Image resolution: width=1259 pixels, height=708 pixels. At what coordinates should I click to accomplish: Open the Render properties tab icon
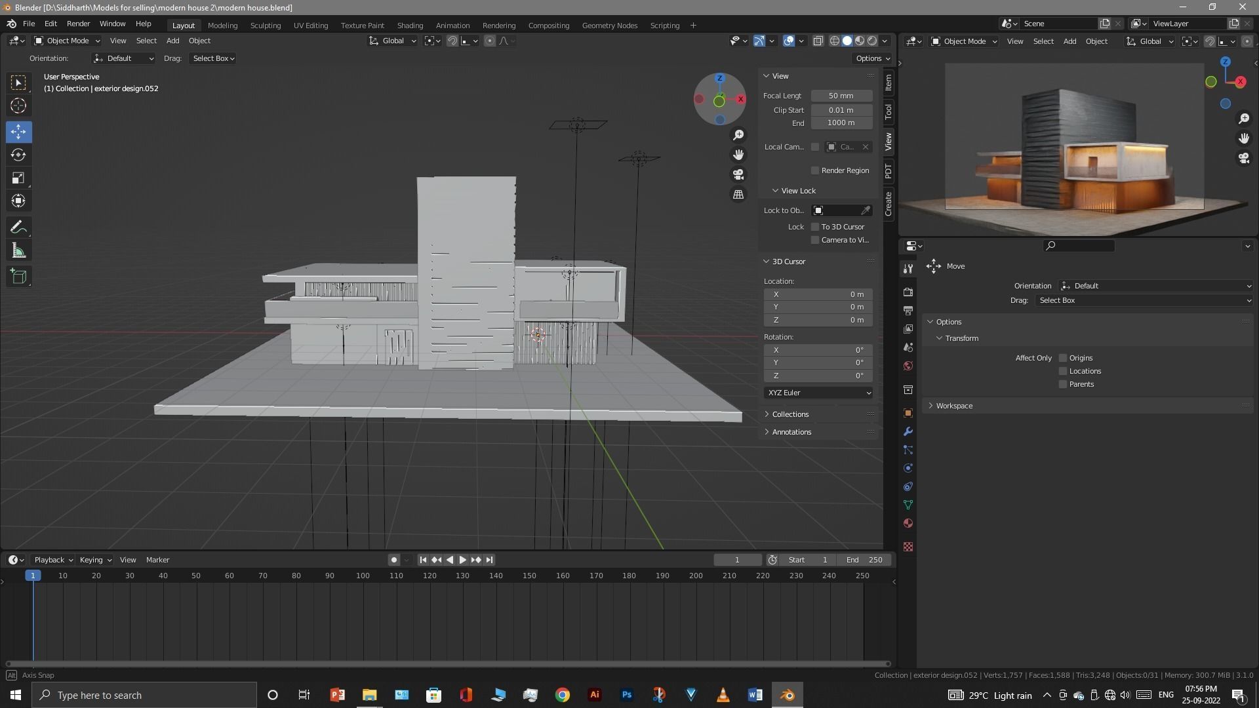pyautogui.click(x=908, y=292)
